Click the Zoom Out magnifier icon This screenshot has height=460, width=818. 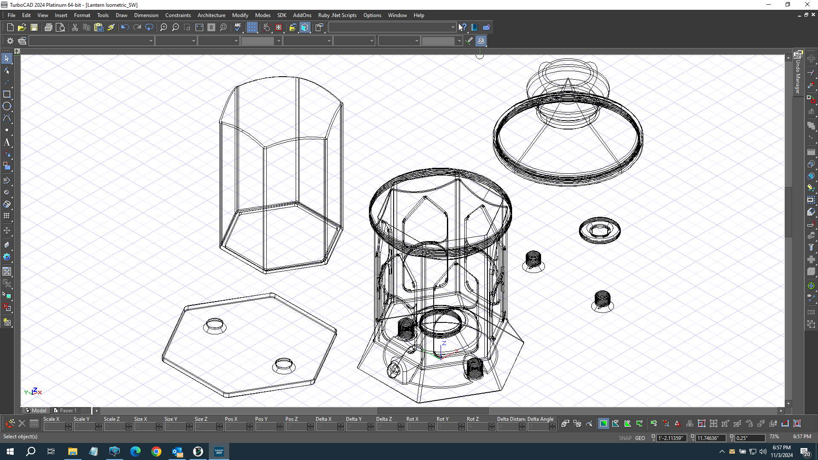pos(176,27)
